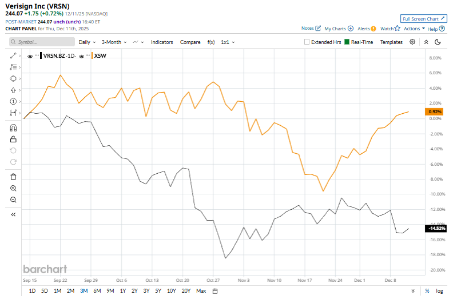Add to My Charts plus icon
The width and height of the screenshot is (449, 299).
pyautogui.click(x=351, y=29)
